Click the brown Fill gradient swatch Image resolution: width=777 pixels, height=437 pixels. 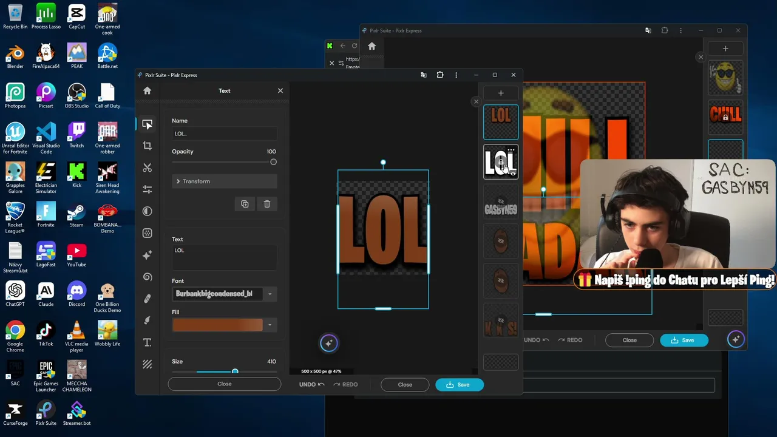[x=217, y=325]
